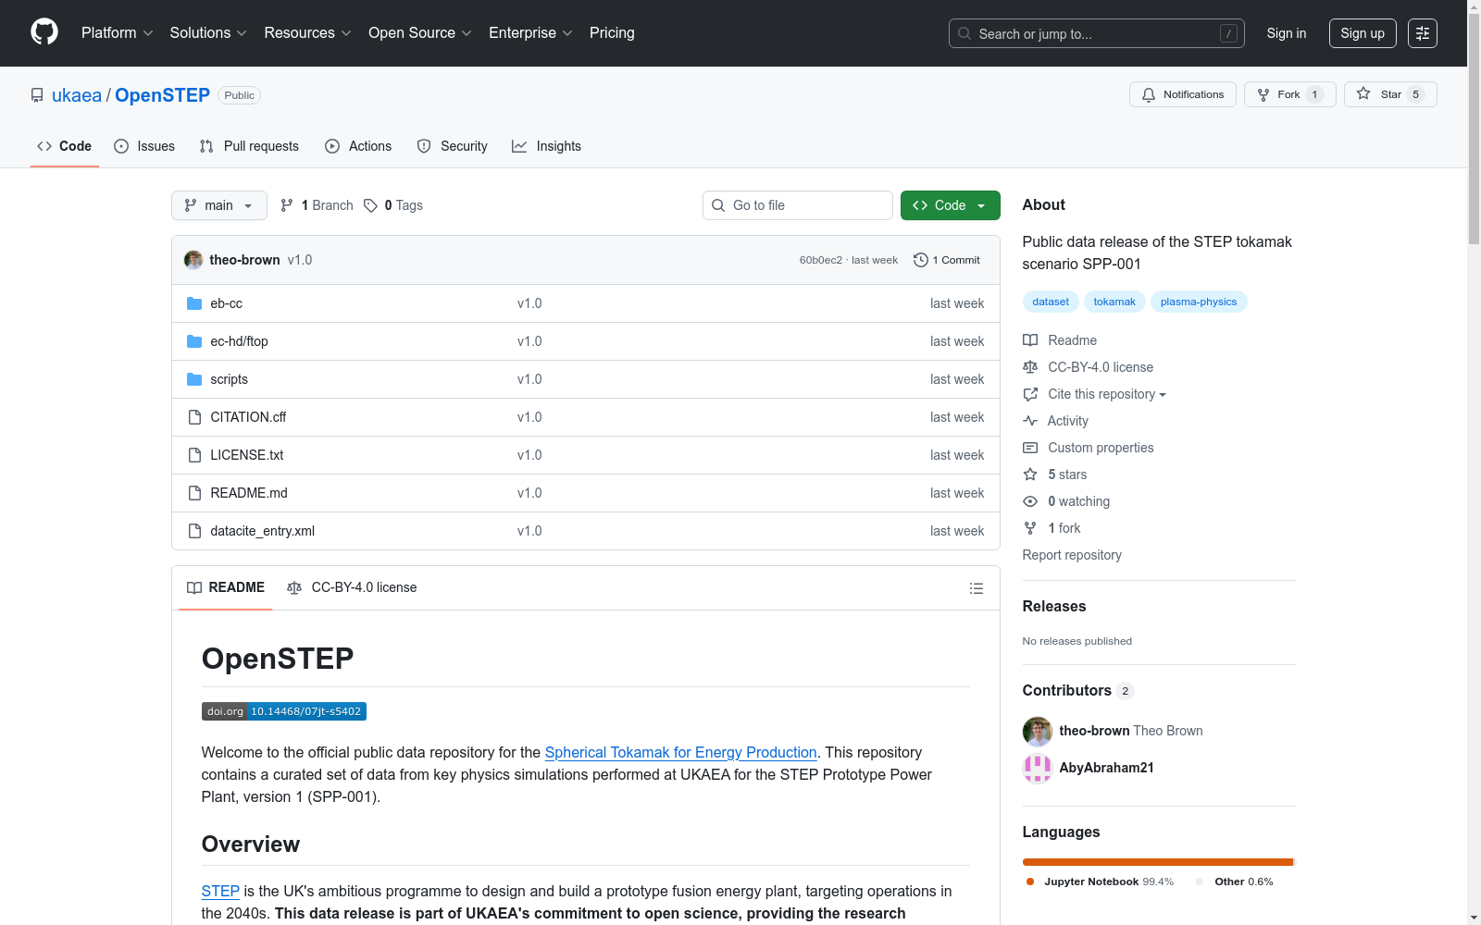Click theo-brown's contributor avatar
This screenshot has height=925, width=1481.
point(1038,731)
